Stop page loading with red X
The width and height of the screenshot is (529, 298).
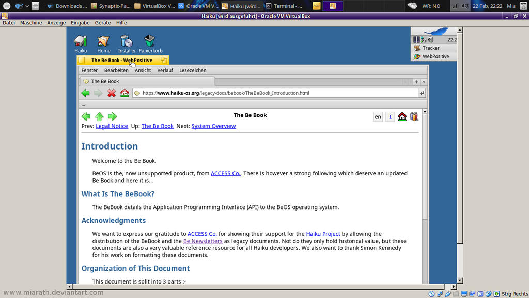point(112,93)
